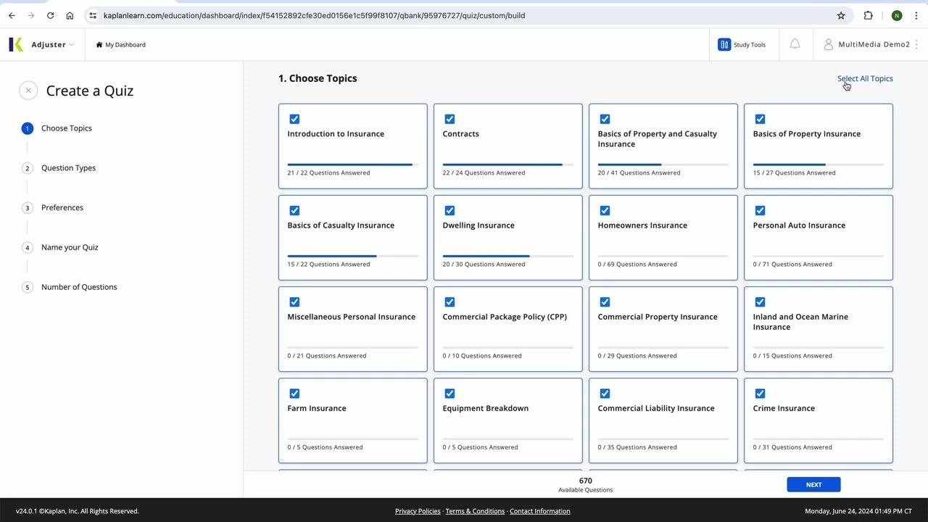Screen dimensions: 928x522
Task: Toggle Basics of Property and Casualty Insurance checkbox
Action: click(605, 119)
